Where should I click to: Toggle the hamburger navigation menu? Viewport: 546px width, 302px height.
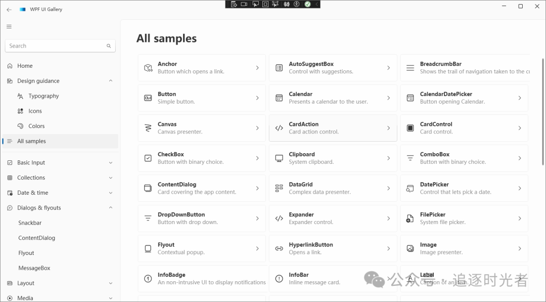pos(9,26)
